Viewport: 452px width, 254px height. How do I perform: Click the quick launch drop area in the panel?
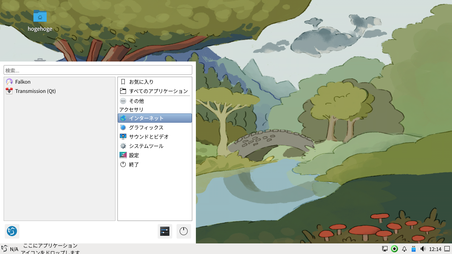tap(51, 249)
